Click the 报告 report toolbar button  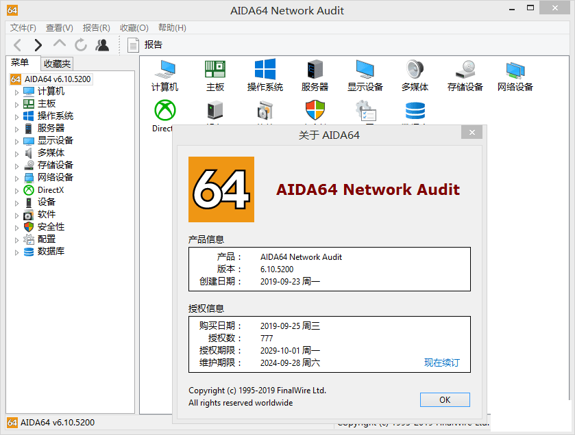pos(145,45)
